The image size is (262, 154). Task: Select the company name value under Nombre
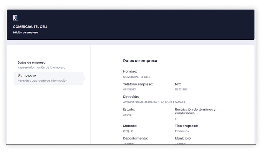[x=136, y=77]
